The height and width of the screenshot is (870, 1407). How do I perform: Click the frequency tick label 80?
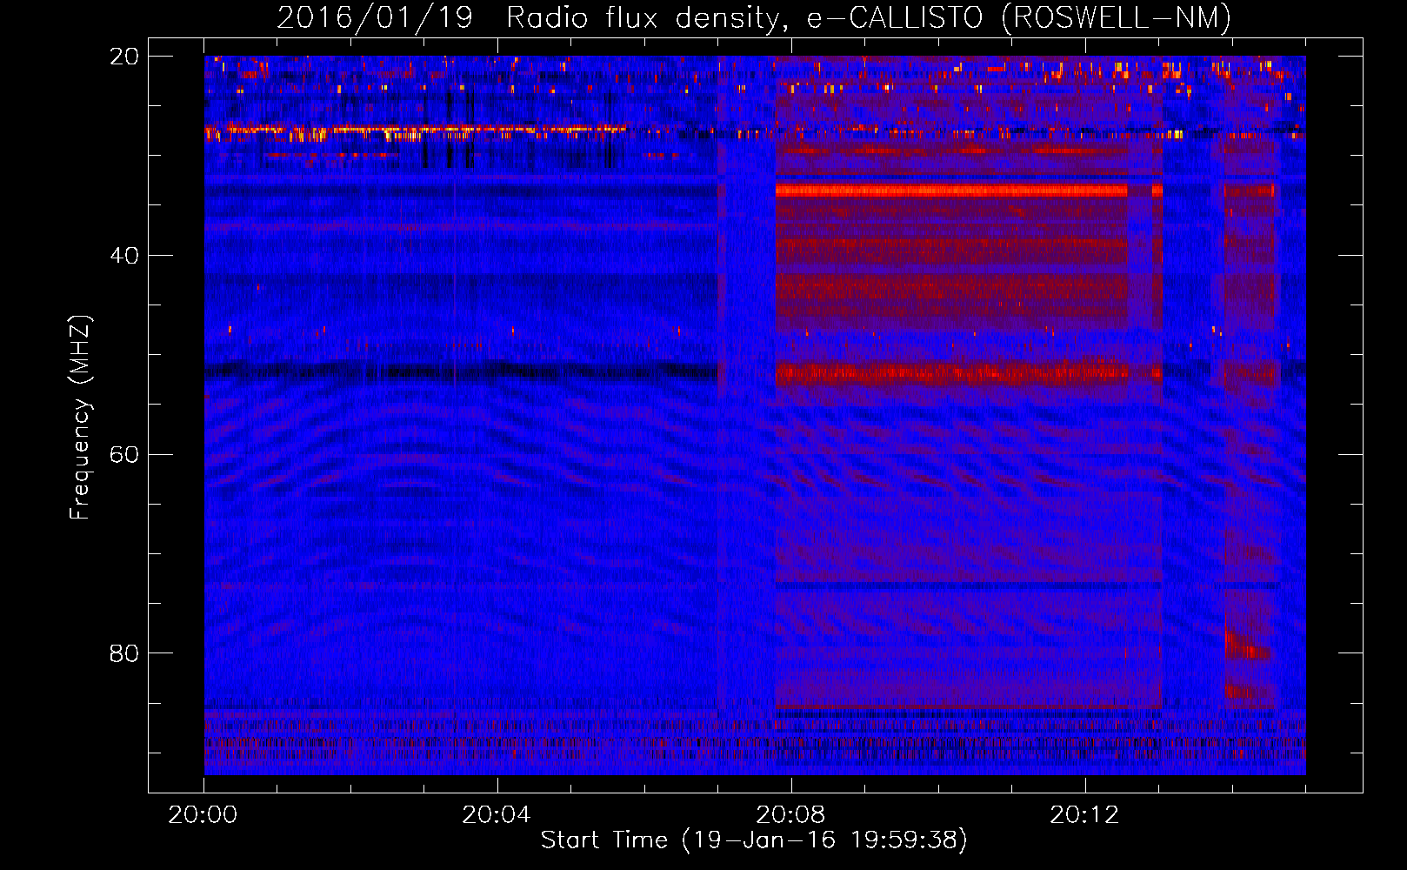tap(124, 653)
